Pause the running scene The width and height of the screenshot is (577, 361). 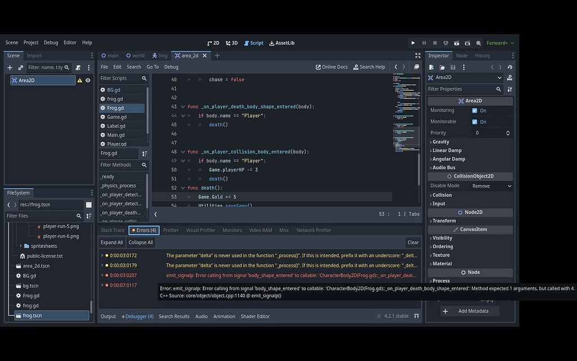424,42
